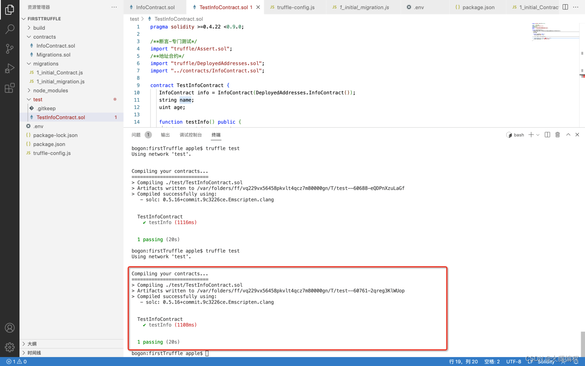
Task: Click the terminal prompt input line
Action: 170,353
